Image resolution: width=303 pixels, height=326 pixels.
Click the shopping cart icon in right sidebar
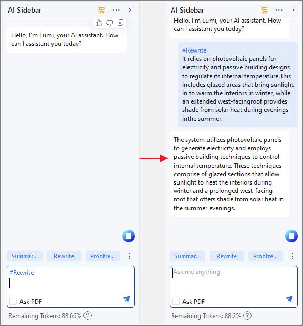(x=264, y=10)
